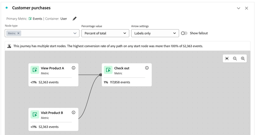Click the green metric icon of Check out
The height and width of the screenshot is (135, 256).
pyautogui.click(x=108, y=70)
